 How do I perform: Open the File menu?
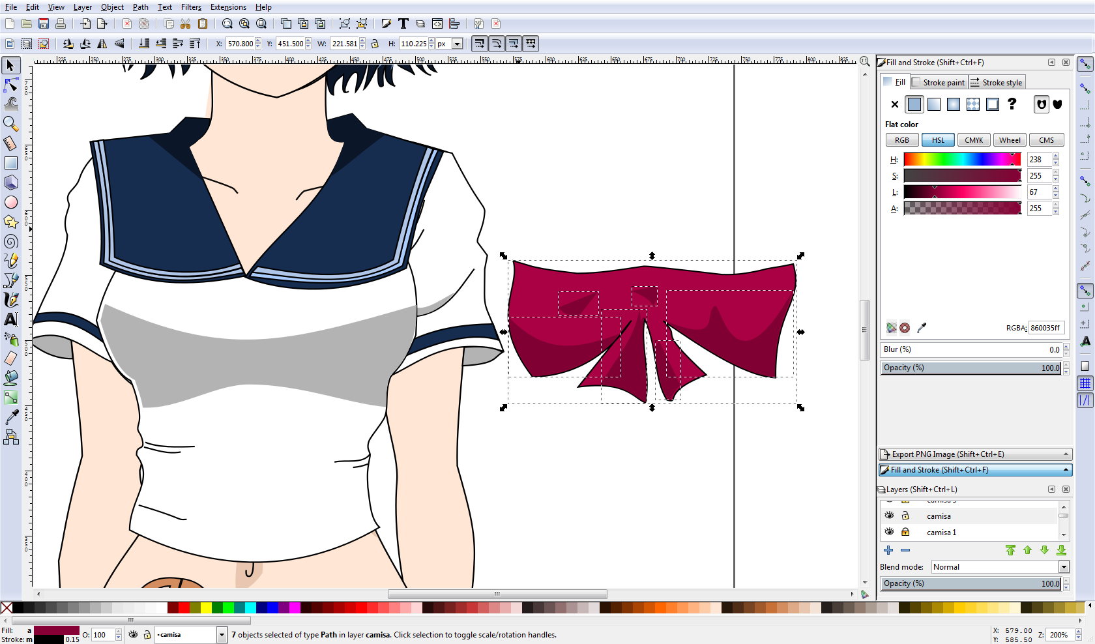click(x=11, y=7)
